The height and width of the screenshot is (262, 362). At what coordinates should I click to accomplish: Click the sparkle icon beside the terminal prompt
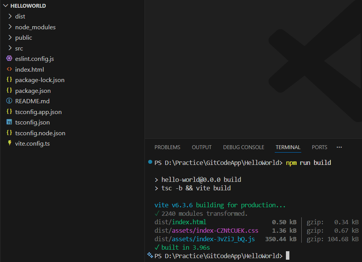150,256
